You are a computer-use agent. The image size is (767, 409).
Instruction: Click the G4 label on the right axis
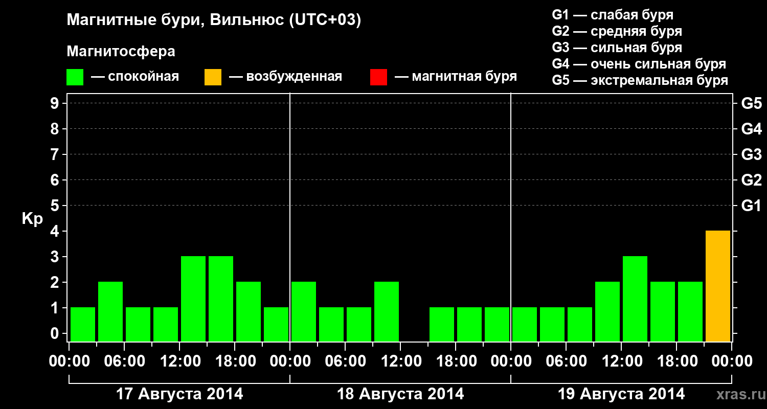click(751, 129)
